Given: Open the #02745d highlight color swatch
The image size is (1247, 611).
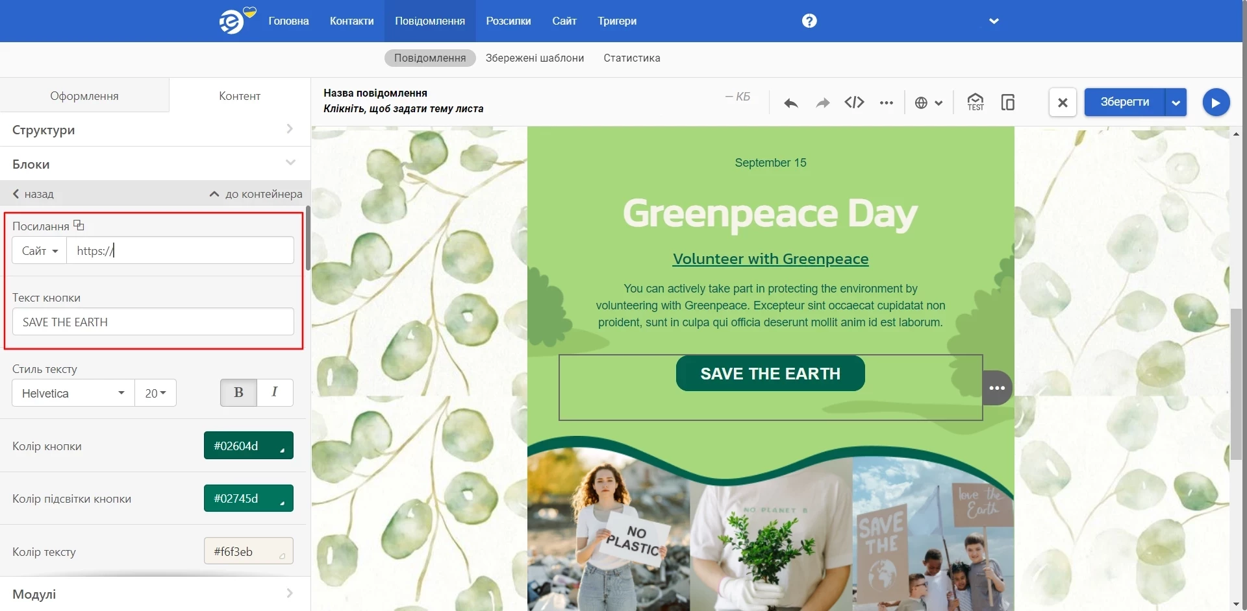Looking at the screenshot, I should (x=249, y=498).
